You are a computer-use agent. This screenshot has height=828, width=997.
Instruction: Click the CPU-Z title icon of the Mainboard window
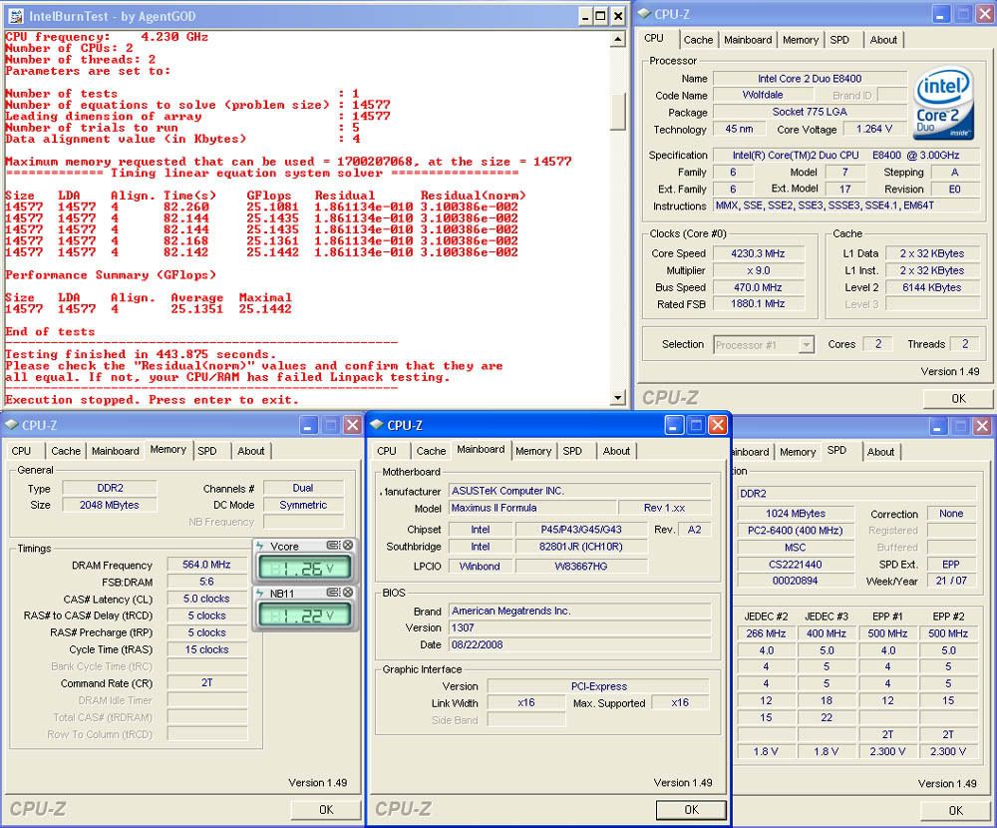[377, 425]
